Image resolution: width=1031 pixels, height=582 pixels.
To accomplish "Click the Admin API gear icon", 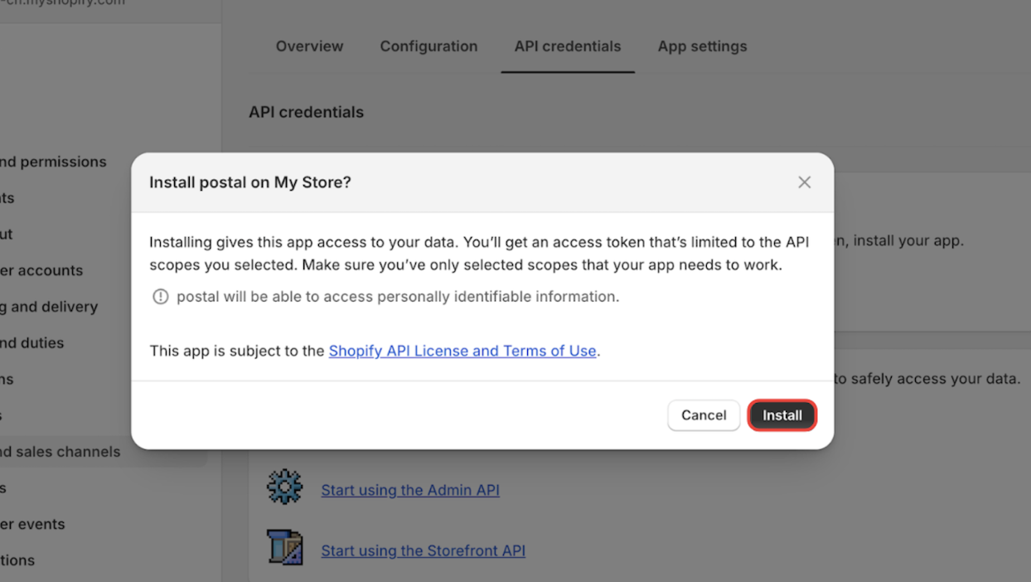I will click(284, 487).
